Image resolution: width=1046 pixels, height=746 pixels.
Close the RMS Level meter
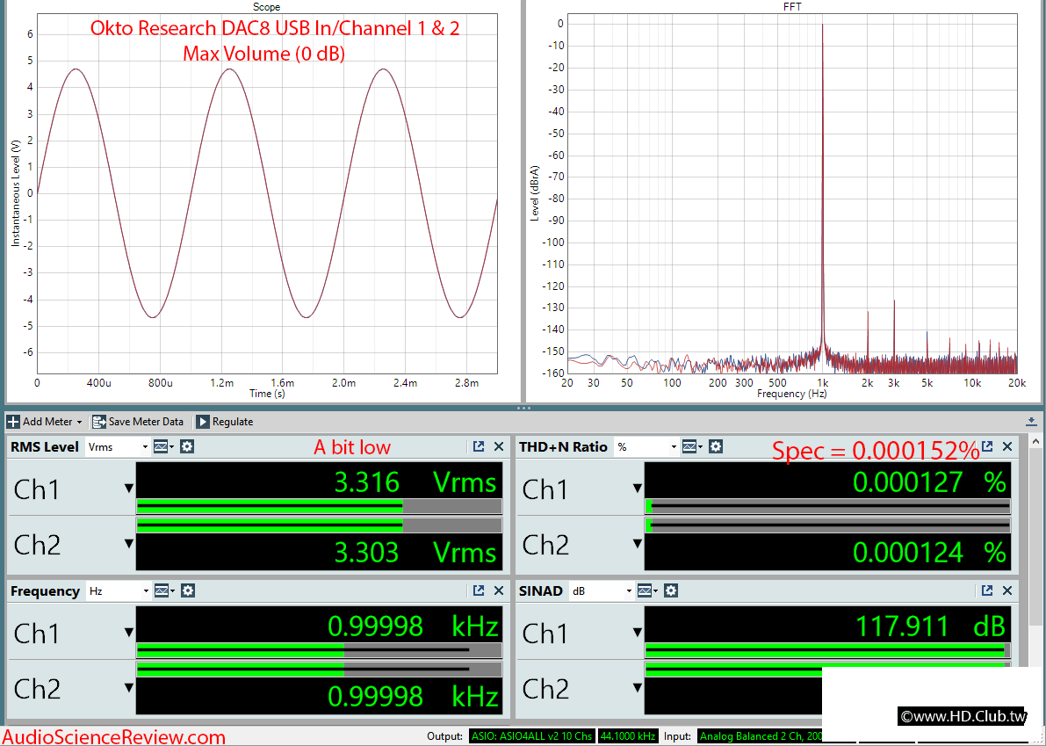498,447
